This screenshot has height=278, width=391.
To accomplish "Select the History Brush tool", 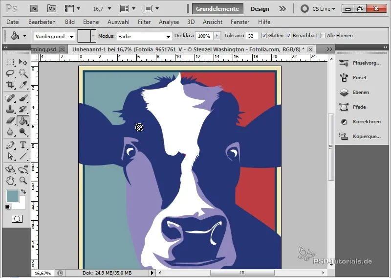I will 23,109.
